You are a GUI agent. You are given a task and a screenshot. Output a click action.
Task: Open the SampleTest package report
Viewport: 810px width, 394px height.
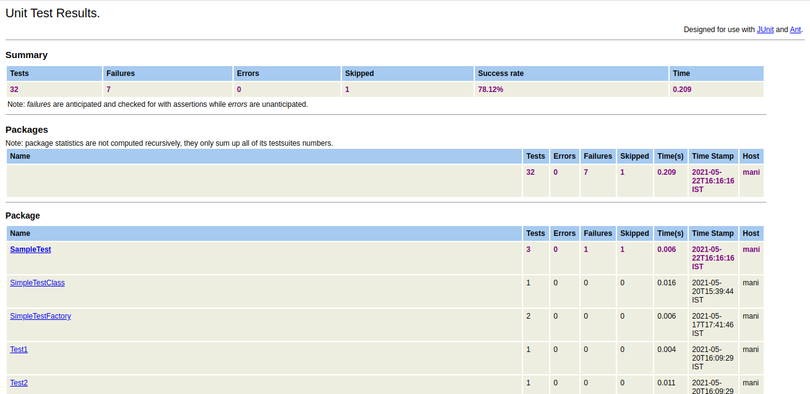tap(30, 249)
